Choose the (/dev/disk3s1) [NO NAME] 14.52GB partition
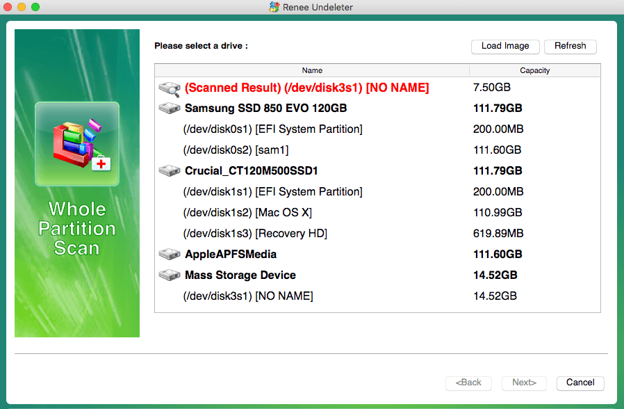Viewport: 624px width, 409px height. [x=248, y=296]
